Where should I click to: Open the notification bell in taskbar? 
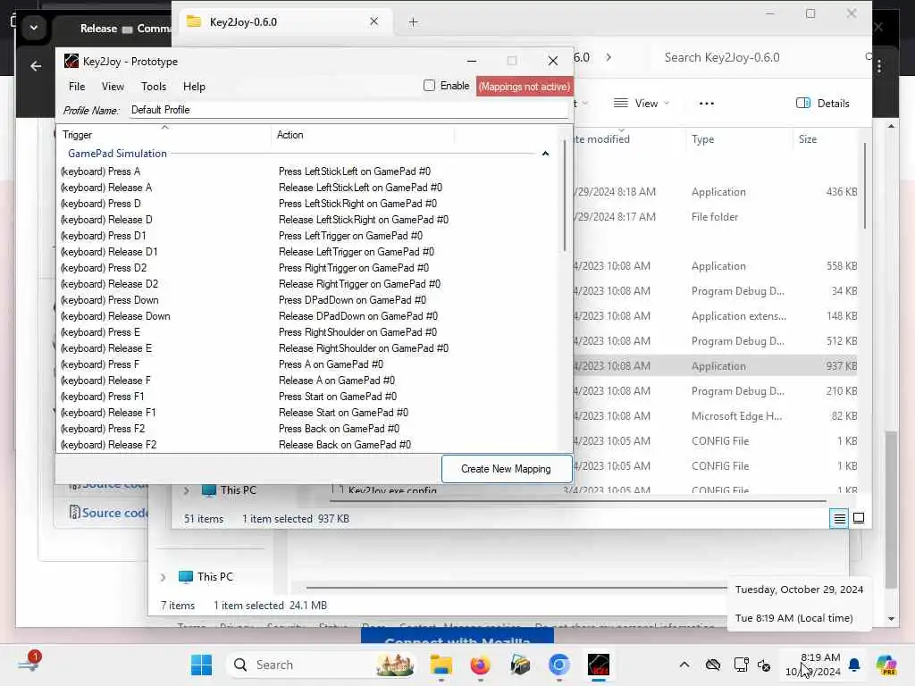854,665
